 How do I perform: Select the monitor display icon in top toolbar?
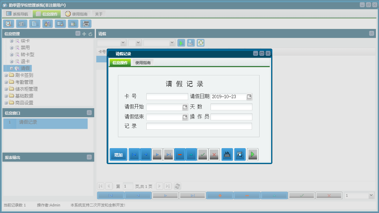pos(60,23)
